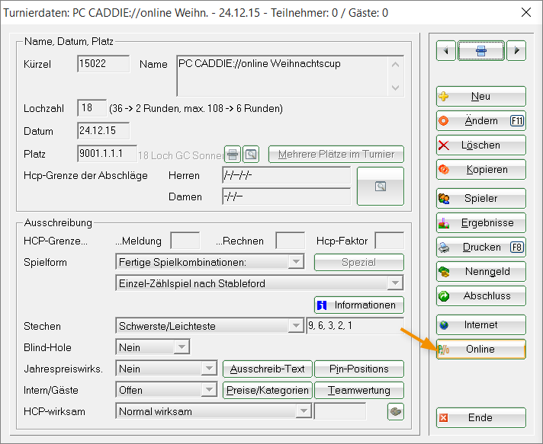Expand HCP-wirksam Normal wirksam dropdown

304,411
